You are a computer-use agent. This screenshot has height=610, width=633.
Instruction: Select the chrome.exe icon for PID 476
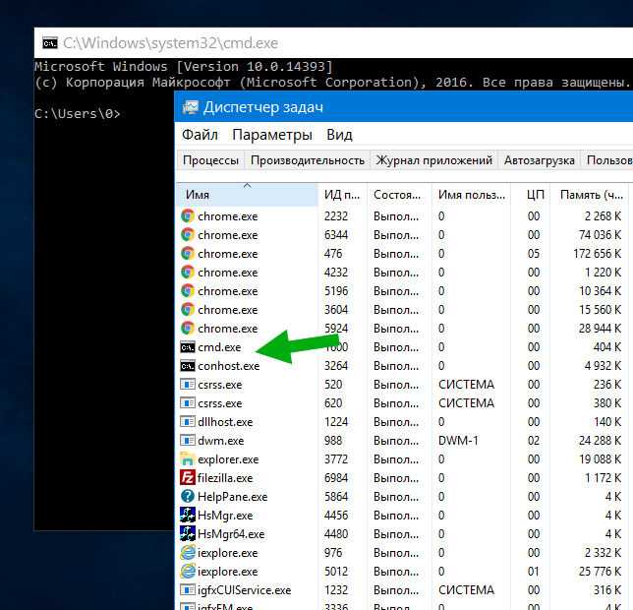coord(188,253)
